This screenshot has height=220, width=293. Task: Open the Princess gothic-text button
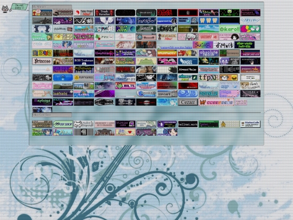(42, 61)
